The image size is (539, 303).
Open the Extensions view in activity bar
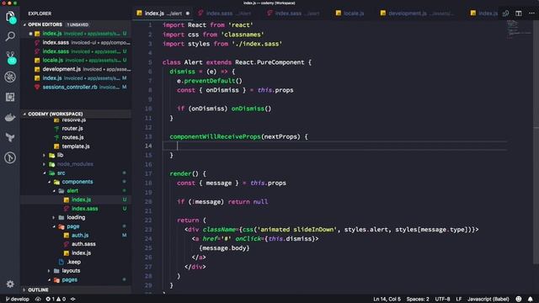[x=10, y=98]
